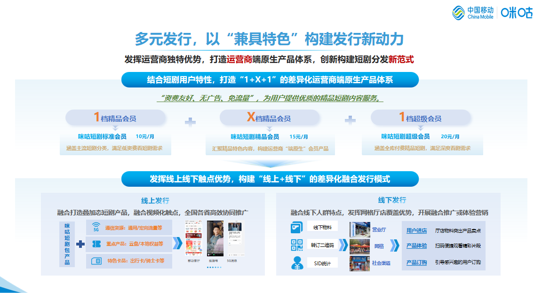Select the X档精品会员 pill
This screenshot has height=293, width=542.
pos(269,118)
